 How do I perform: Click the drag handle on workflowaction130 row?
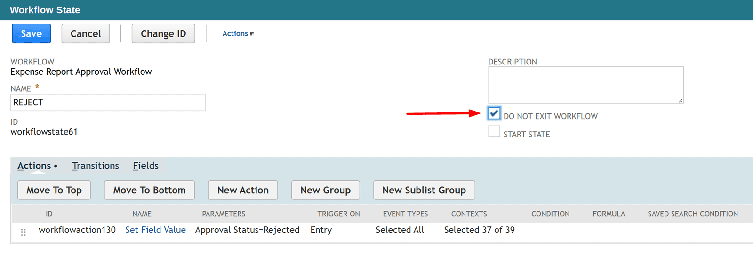[24, 232]
